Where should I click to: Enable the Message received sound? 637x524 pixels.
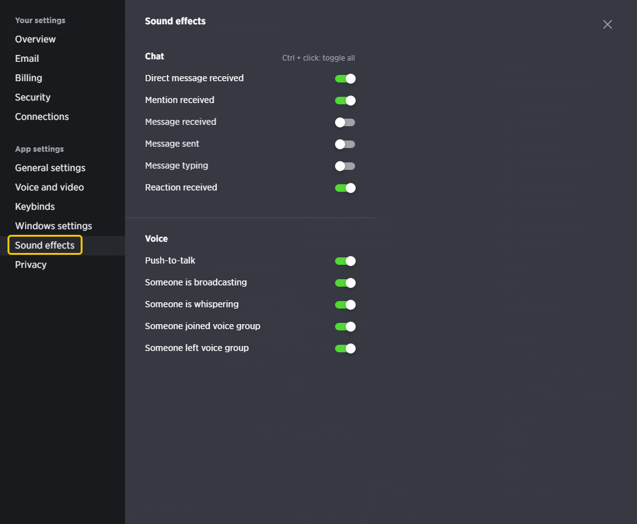point(345,122)
